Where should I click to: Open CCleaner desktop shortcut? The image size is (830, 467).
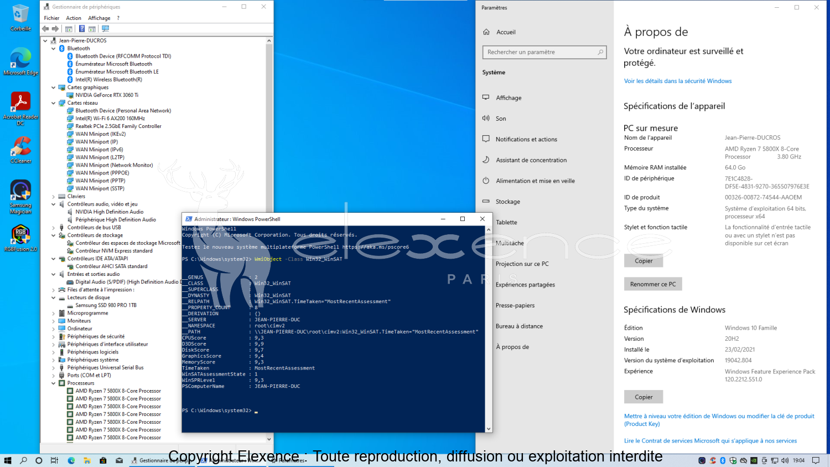click(20, 150)
